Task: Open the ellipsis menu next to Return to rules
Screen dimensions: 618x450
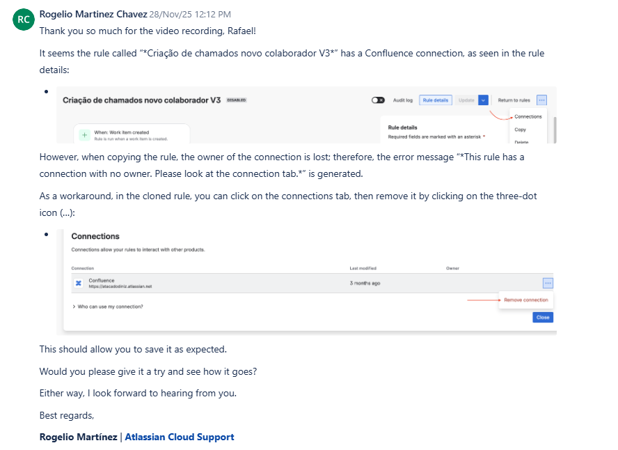Action: (x=542, y=100)
